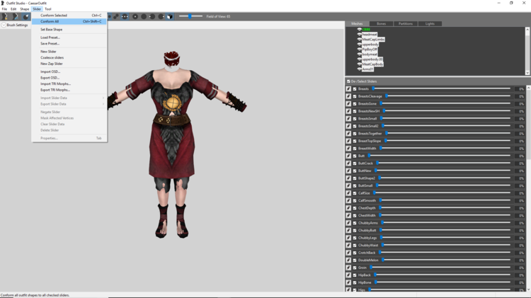Switch to the Bones tab
This screenshot has width=531, height=298.
pos(382,23)
